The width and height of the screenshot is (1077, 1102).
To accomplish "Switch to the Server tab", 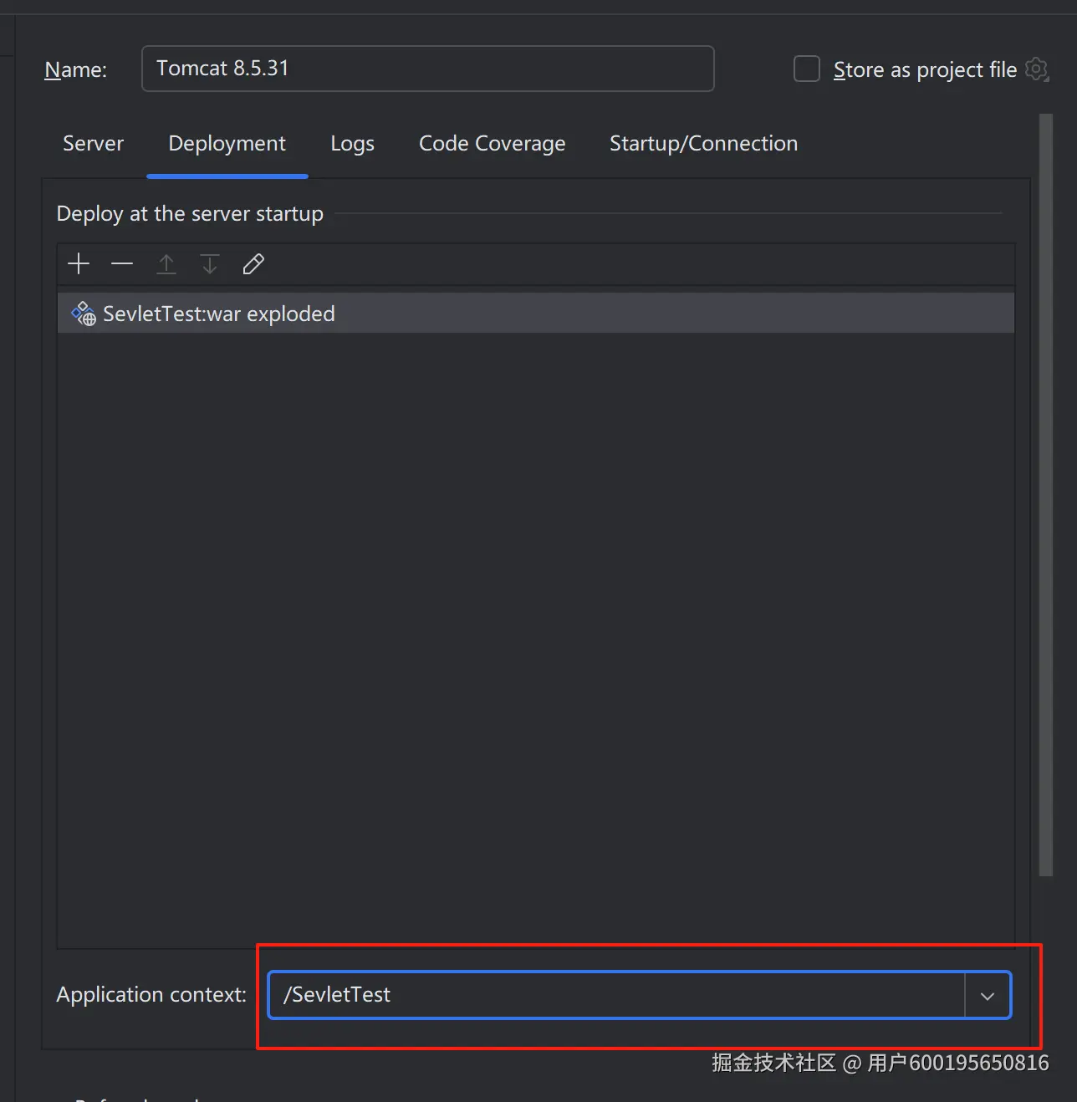I will point(93,143).
